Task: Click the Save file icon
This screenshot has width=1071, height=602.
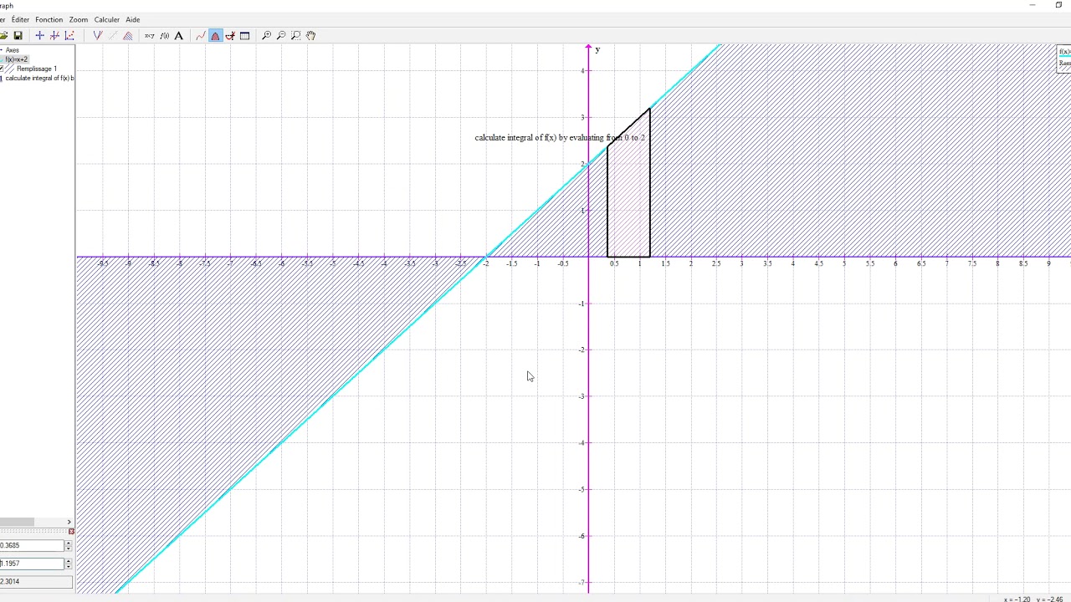Action: (18, 35)
